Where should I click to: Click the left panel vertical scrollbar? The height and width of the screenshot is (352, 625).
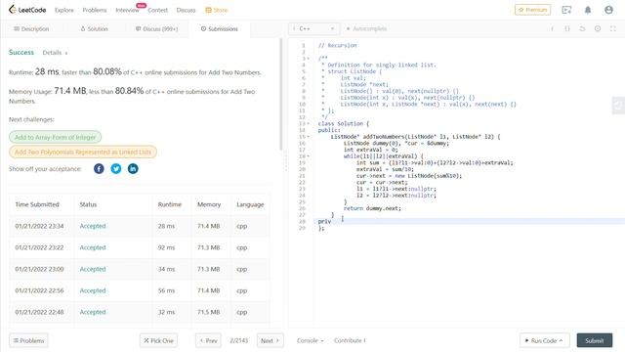click(281, 94)
